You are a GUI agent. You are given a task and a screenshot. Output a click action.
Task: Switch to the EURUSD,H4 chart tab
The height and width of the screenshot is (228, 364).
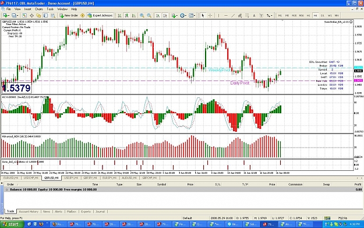pyautogui.click(x=11, y=178)
